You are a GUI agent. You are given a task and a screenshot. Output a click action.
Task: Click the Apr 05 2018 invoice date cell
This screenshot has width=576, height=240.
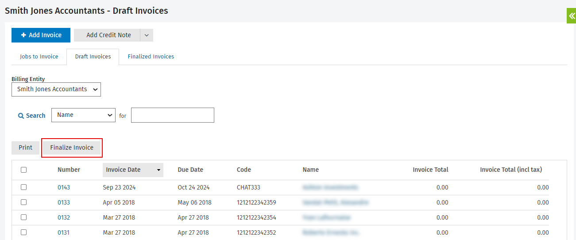(119, 202)
